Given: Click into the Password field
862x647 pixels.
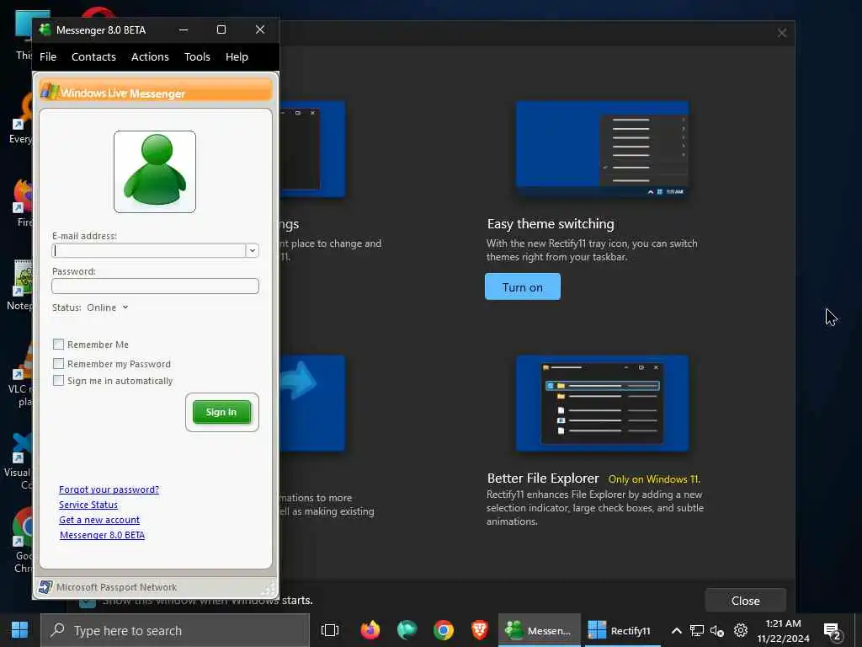Looking at the screenshot, I should point(155,286).
